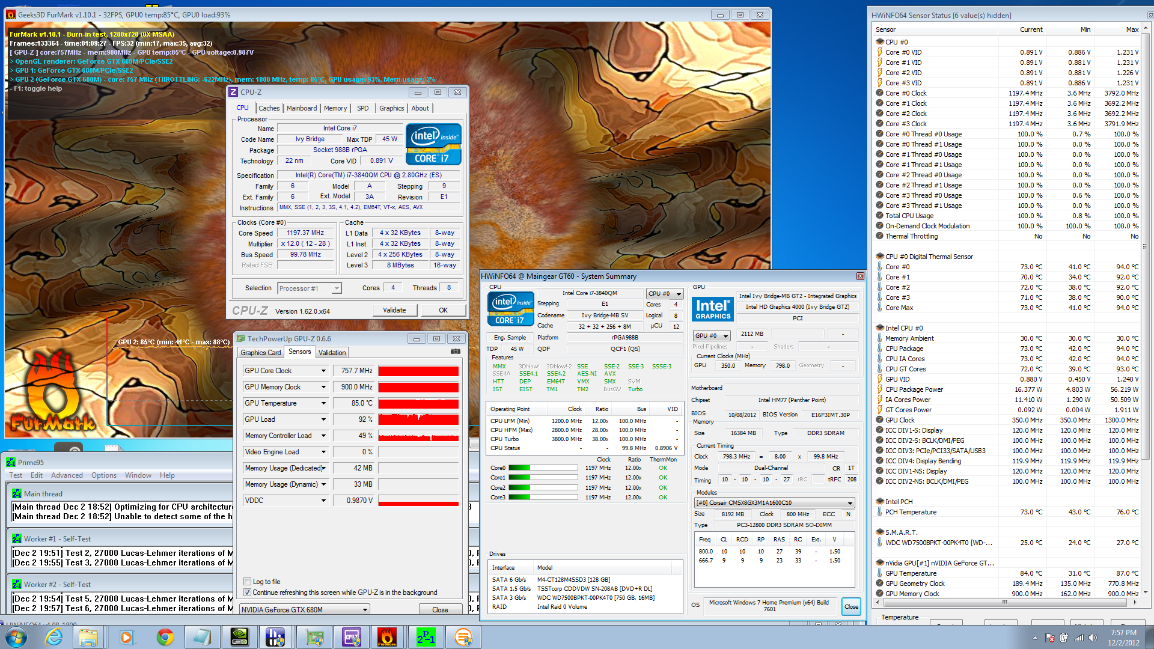Open Memory Controller Load dropdown
Image resolution: width=1154 pixels, height=649 pixels.
coord(323,436)
